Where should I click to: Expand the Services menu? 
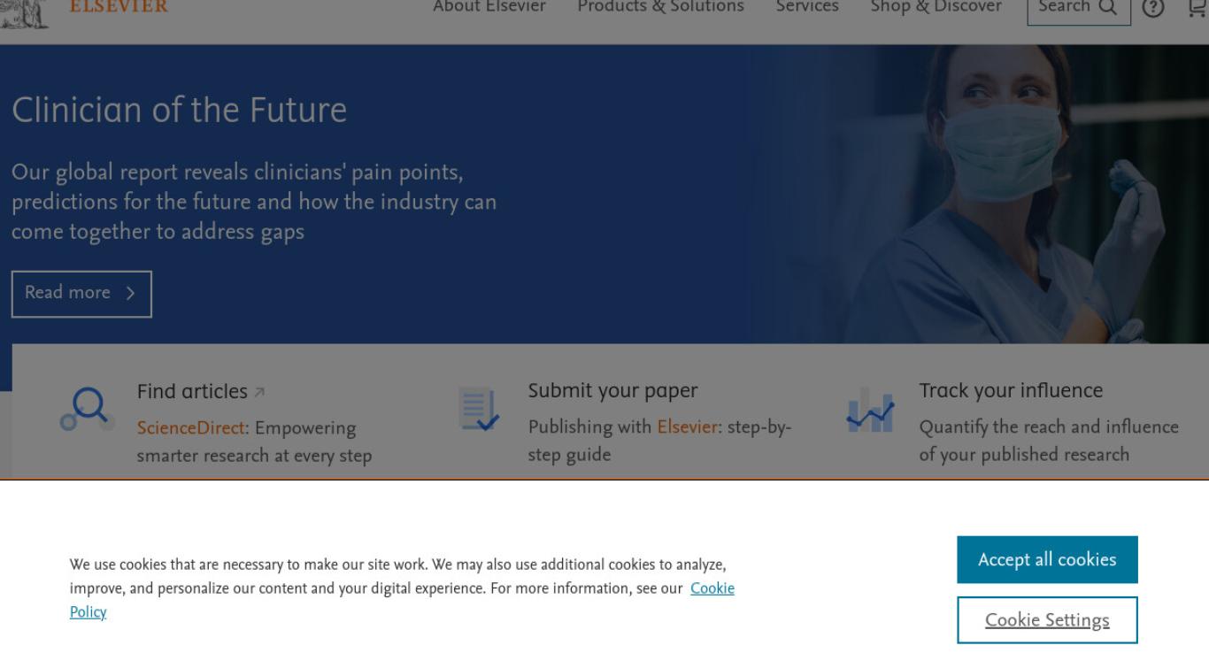coord(807,7)
